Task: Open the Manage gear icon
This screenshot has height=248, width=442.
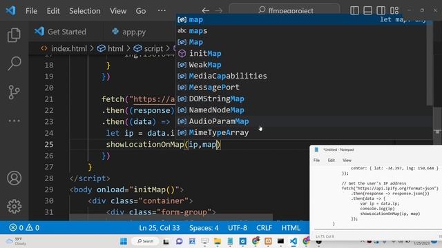Action: tap(14, 207)
